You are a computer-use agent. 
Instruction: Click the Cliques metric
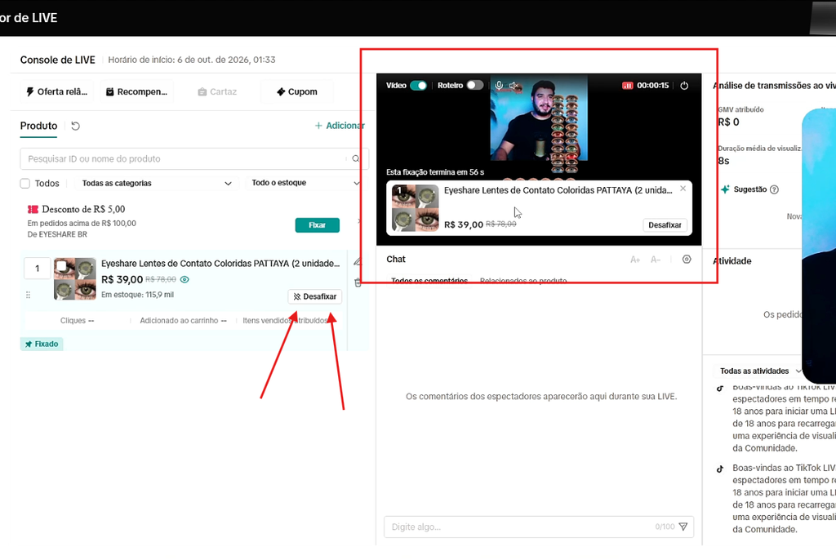77,321
